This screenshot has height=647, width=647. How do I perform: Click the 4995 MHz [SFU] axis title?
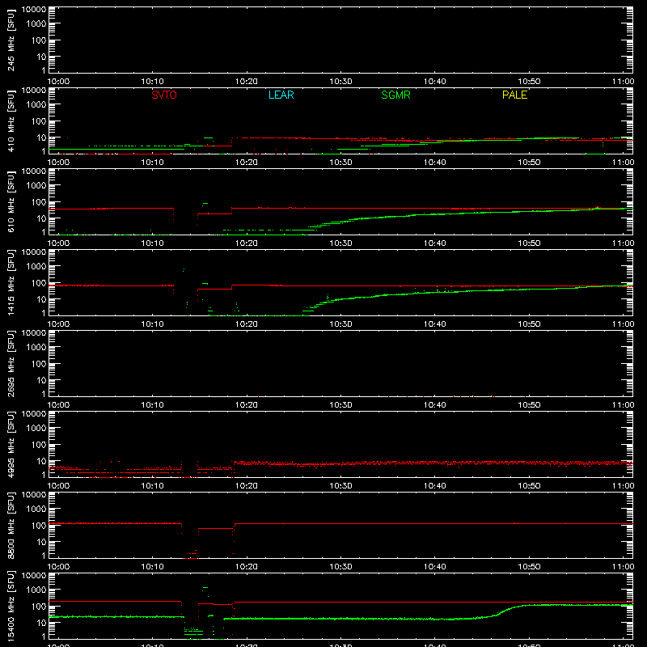(11, 444)
